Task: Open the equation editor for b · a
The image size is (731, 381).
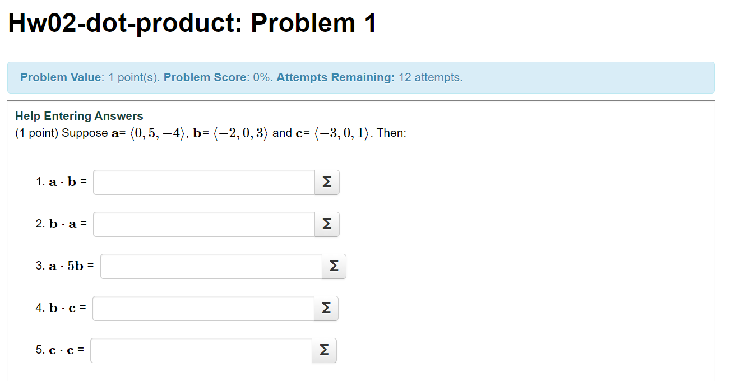Action: [327, 224]
